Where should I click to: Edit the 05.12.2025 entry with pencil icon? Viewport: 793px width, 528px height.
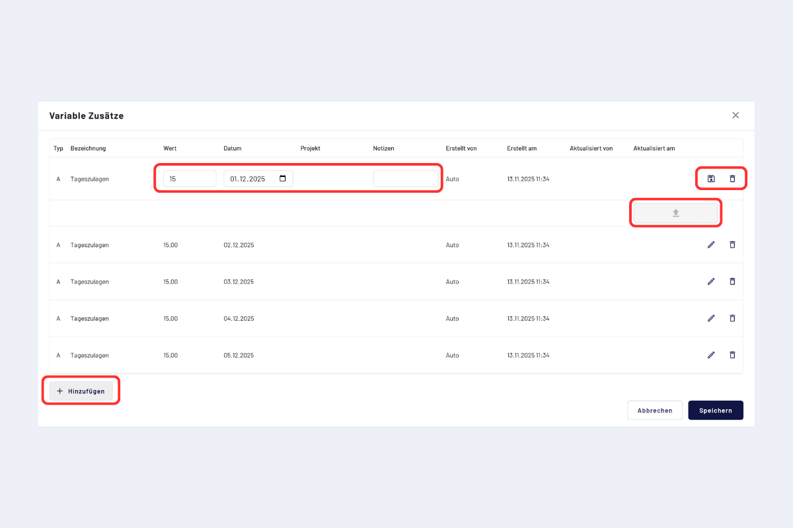pyautogui.click(x=711, y=355)
